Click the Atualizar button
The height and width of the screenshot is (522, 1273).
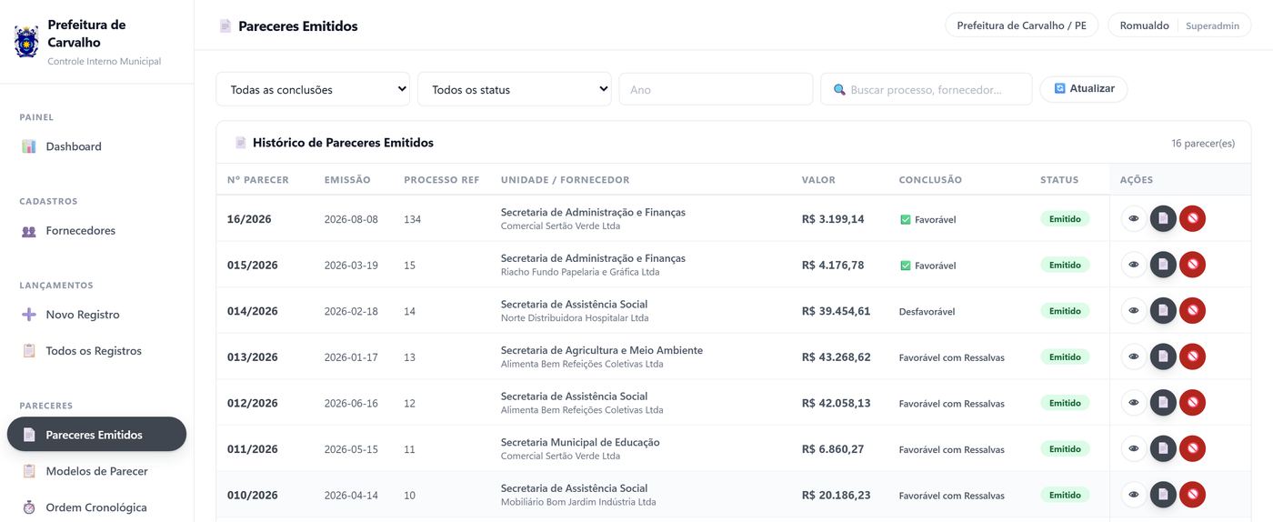coord(1084,88)
